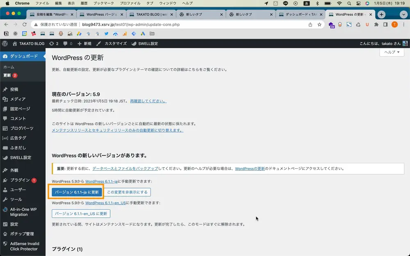Click バージョン 6.1.1–ja に更新 button

(77, 192)
